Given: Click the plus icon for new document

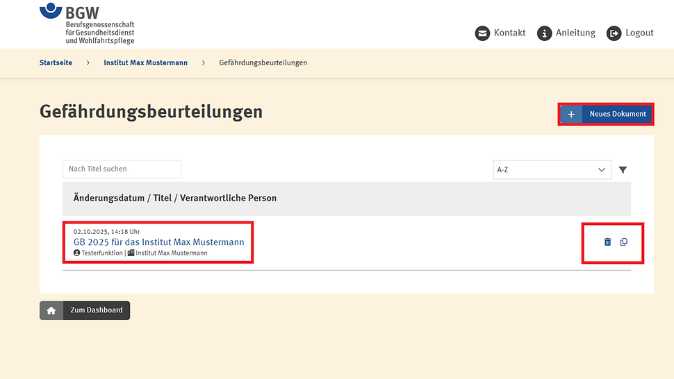Looking at the screenshot, I should 570,114.
